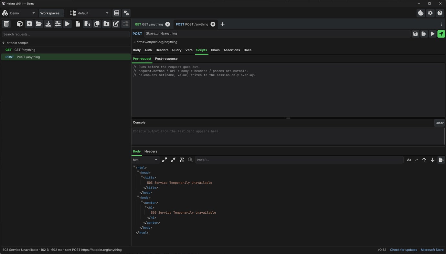Collapse the <title> node

click(x=142, y=177)
